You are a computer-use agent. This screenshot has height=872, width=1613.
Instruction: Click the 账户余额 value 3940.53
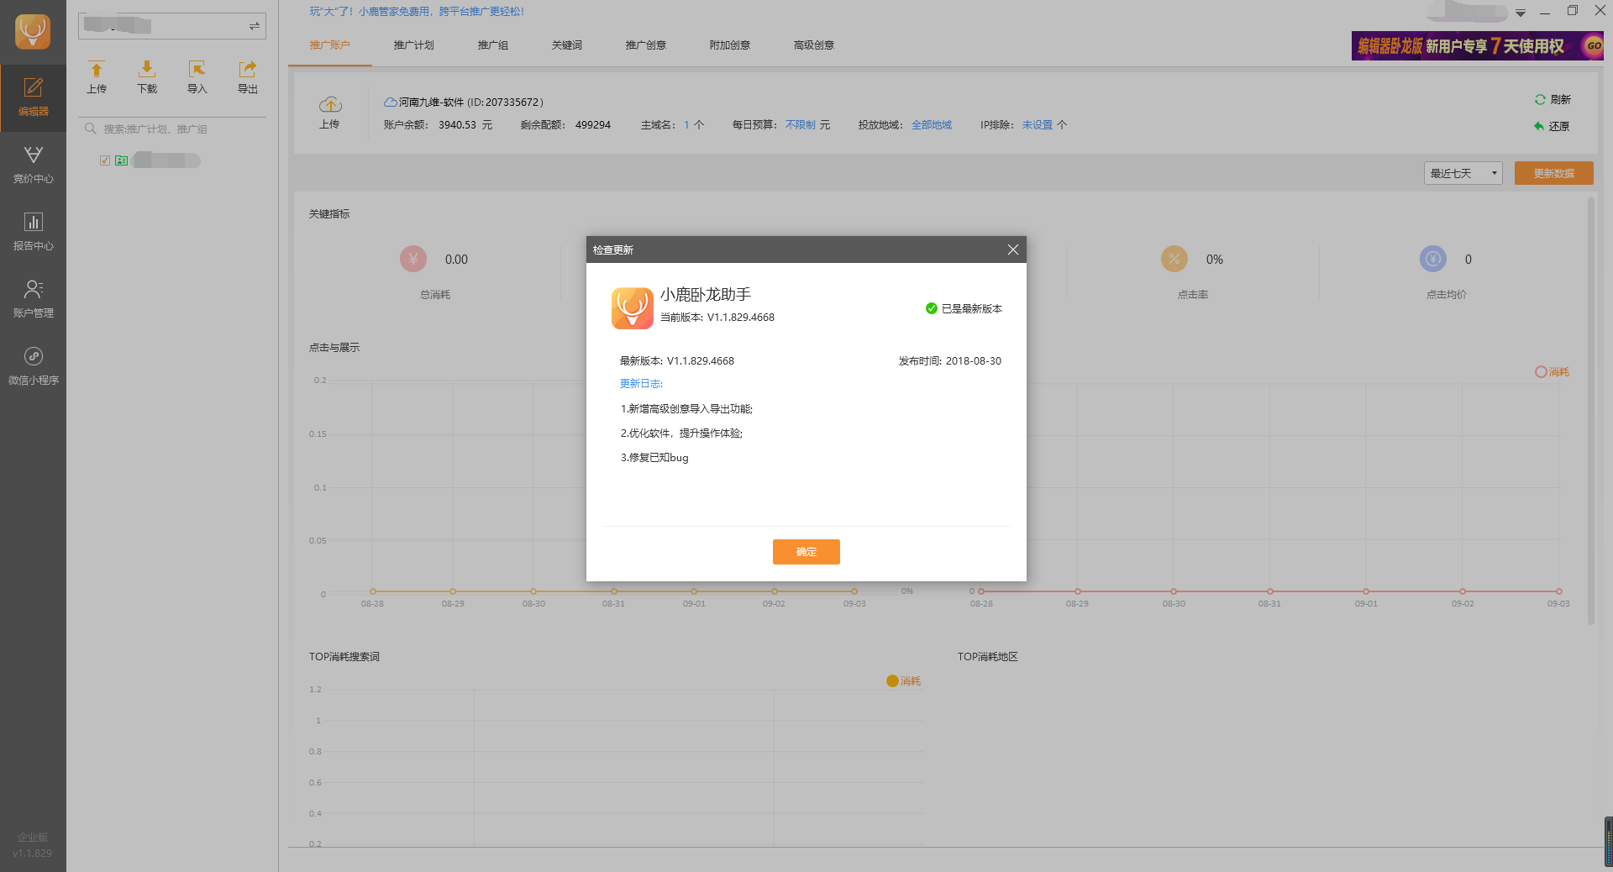[x=457, y=124]
